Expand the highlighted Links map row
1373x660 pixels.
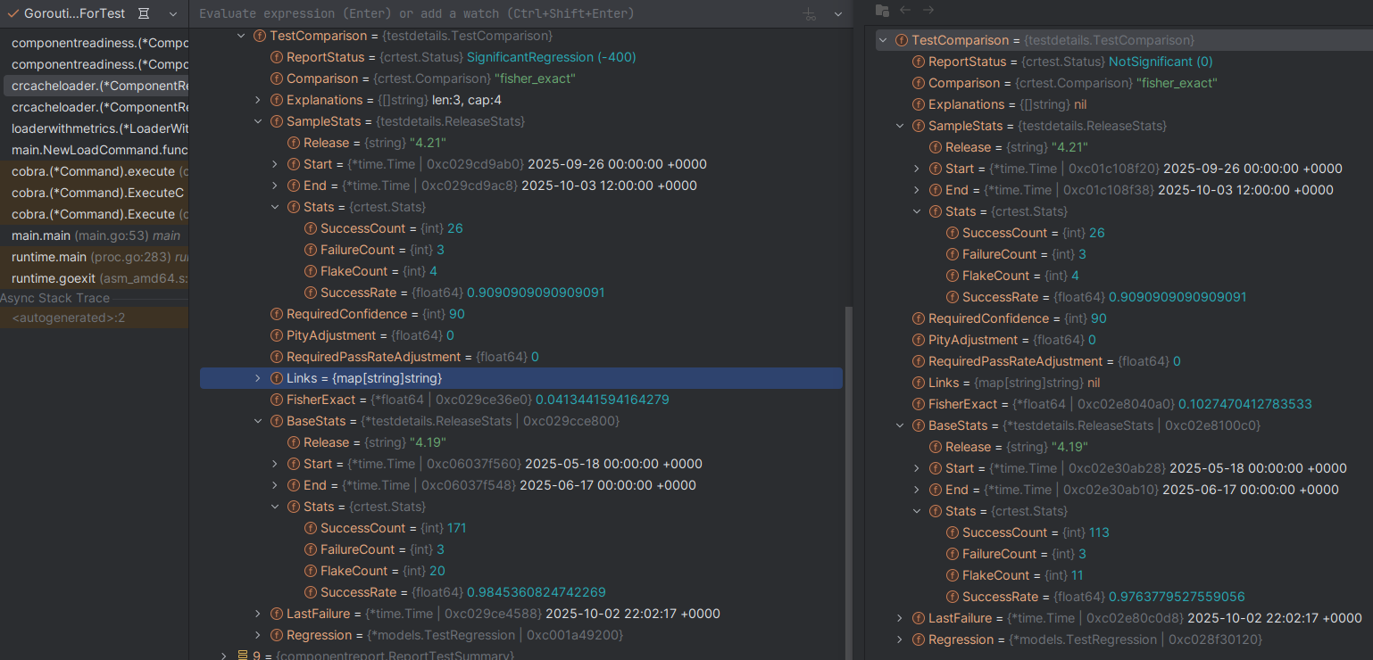pos(258,378)
